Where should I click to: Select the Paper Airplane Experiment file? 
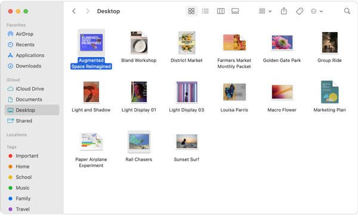[91, 141]
